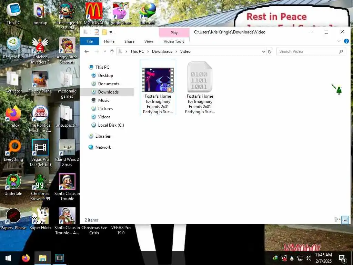Click the Forward navigation arrow
This screenshot has height=265, width=353.
[x=97, y=51]
